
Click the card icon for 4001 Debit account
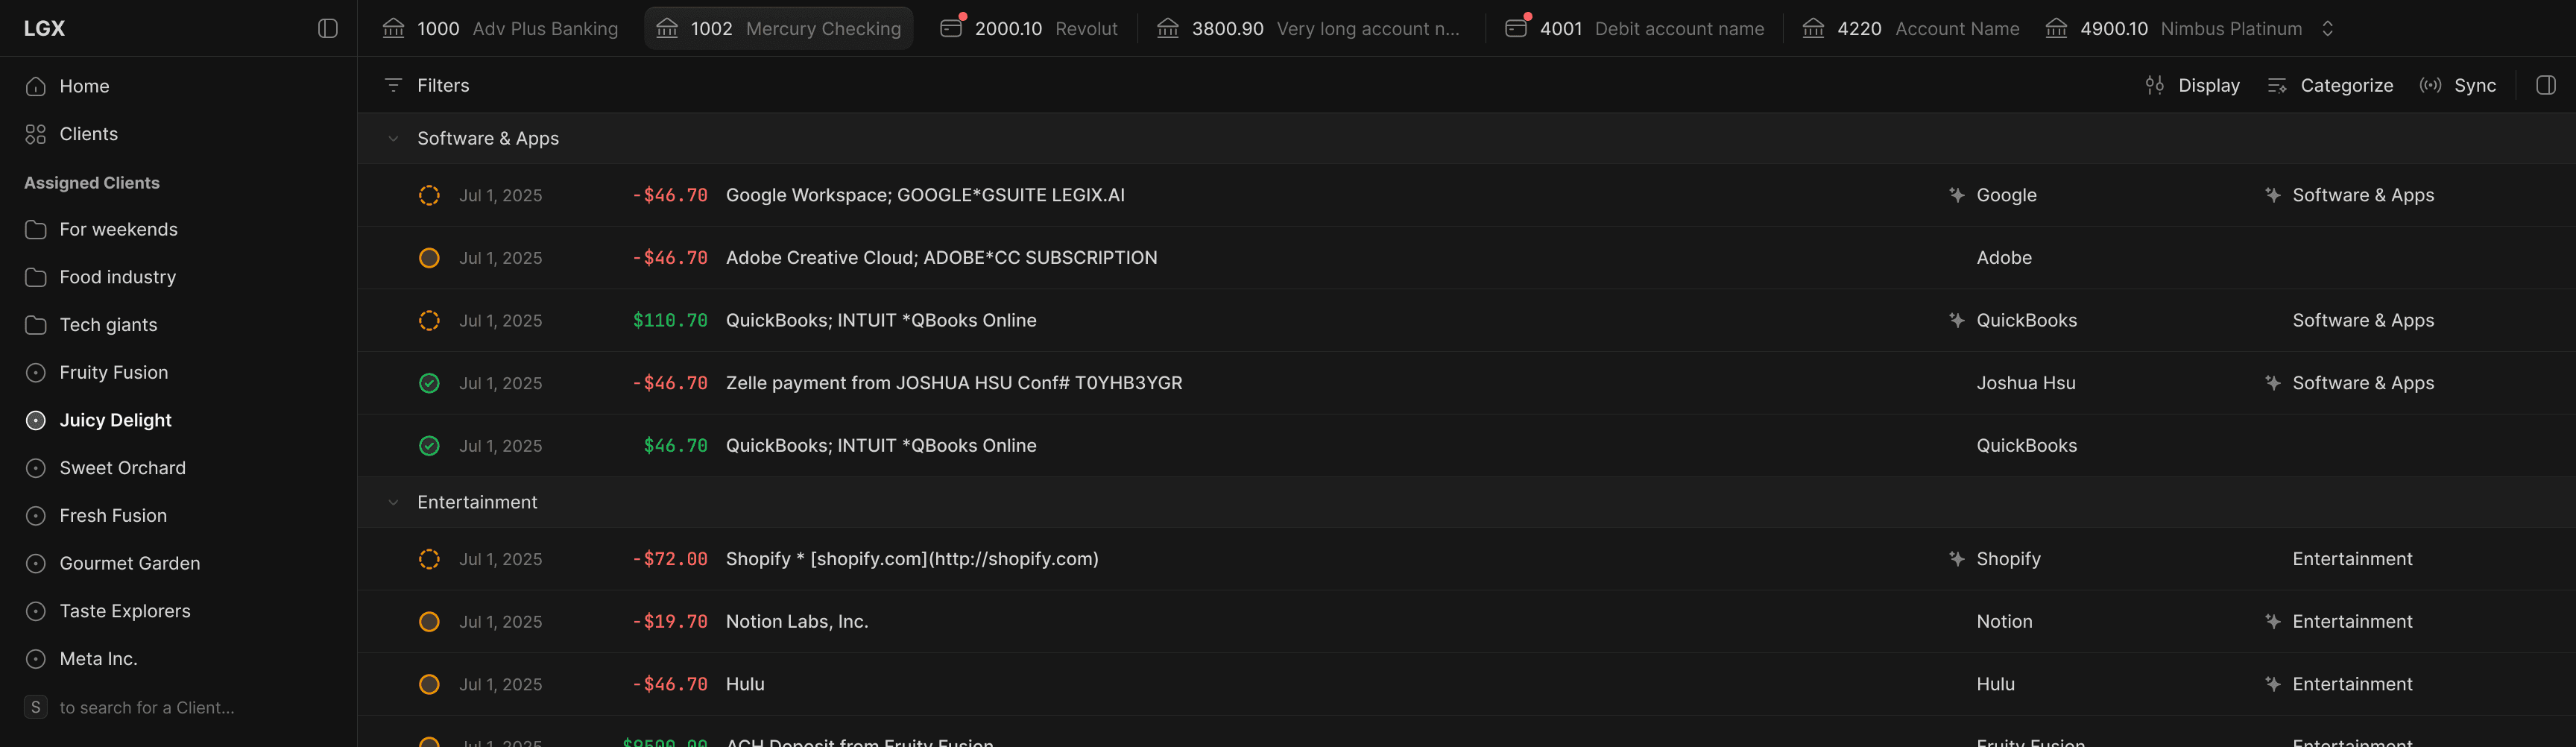coord(1517,27)
